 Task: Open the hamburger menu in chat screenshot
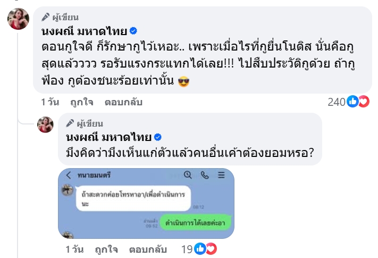click(x=221, y=174)
